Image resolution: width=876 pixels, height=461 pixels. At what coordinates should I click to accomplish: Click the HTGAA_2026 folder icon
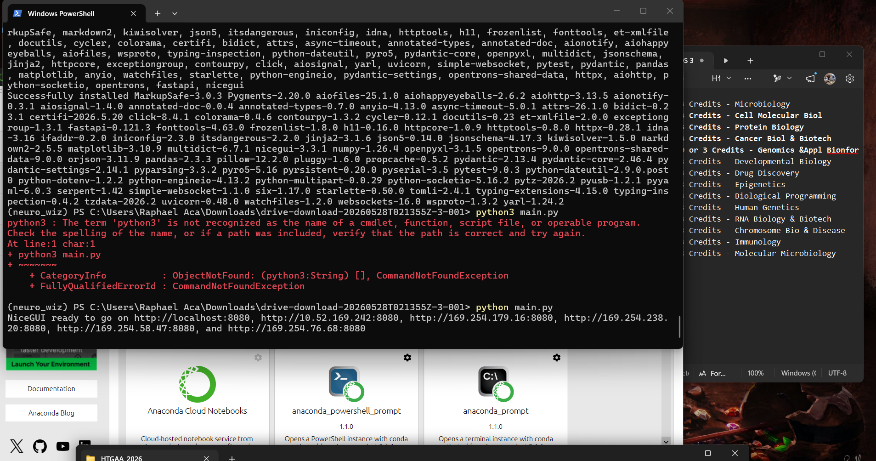click(90, 458)
